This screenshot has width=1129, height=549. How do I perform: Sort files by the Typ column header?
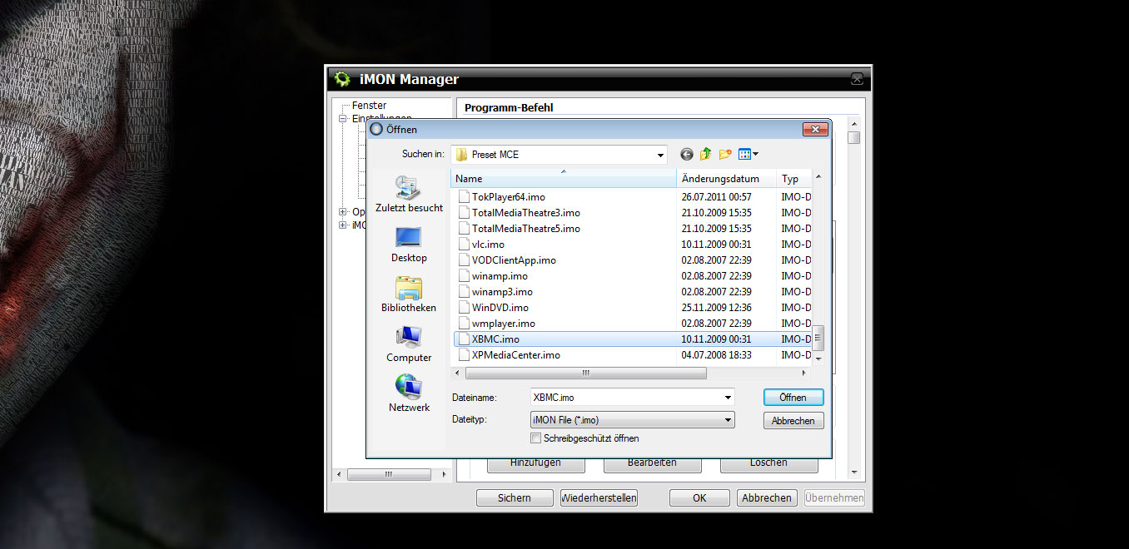[x=794, y=179]
